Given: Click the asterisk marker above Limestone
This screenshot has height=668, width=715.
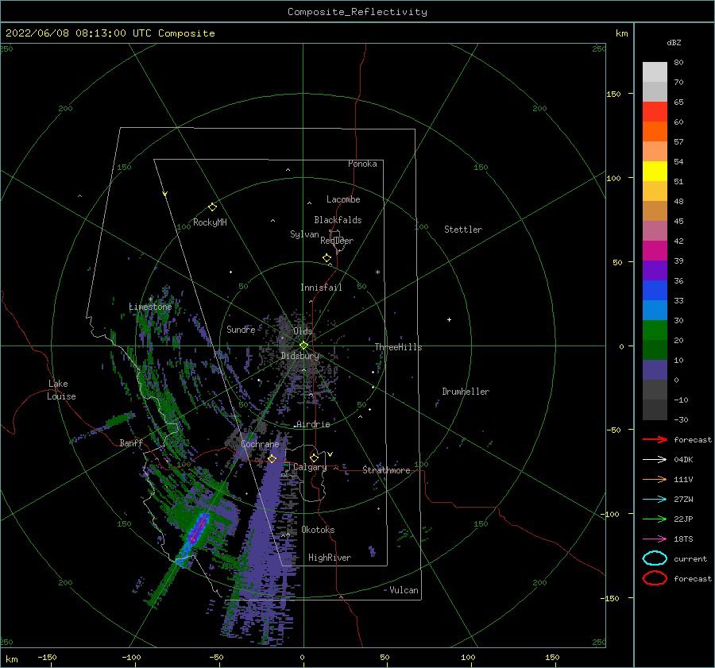Looking at the screenshot, I should pyautogui.click(x=150, y=299).
